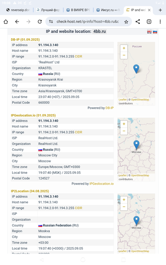Select local time 23:07:40 (+07) value

click(x=59, y=97)
